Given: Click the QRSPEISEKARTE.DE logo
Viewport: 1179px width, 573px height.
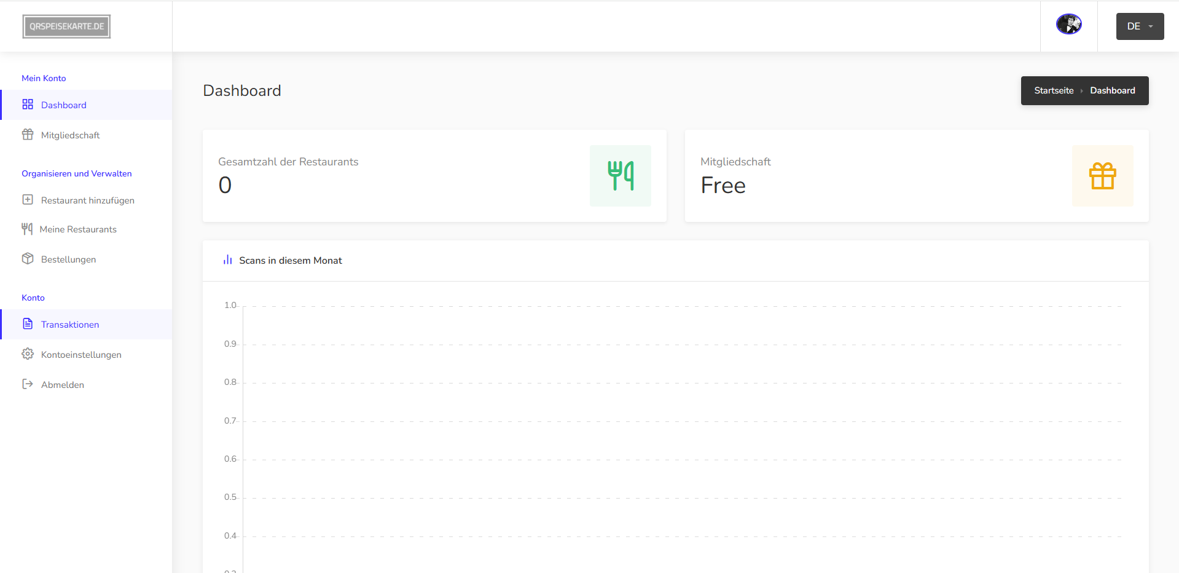Looking at the screenshot, I should tap(66, 26).
